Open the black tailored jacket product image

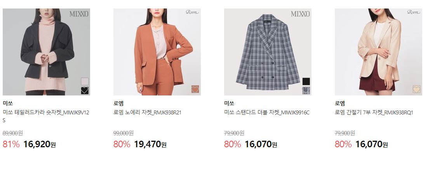(46, 52)
